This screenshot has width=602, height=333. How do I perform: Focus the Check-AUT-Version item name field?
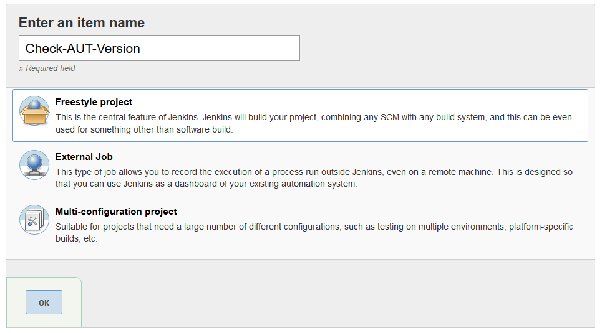[159, 49]
